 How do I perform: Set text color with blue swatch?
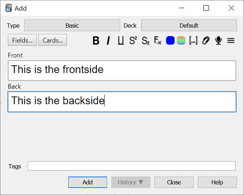coord(170,41)
